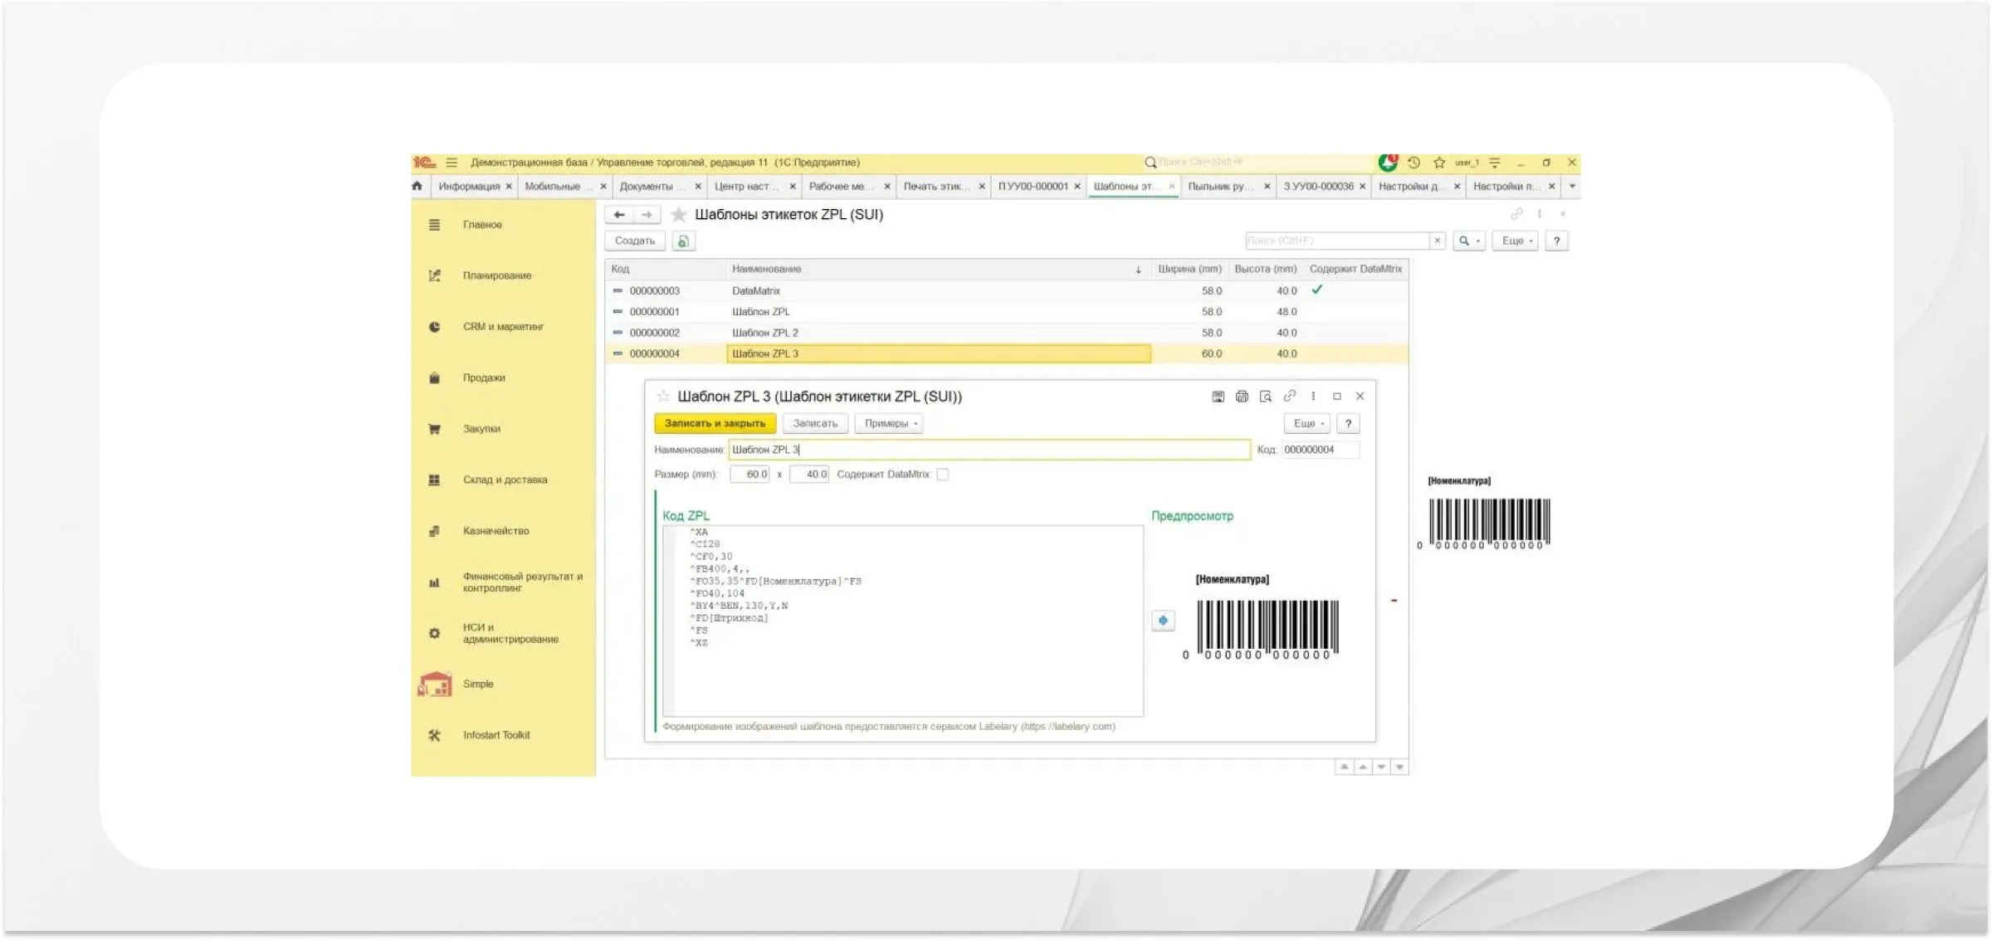Click the width field showing 60.0
1992x940 pixels.
click(x=749, y=475)
